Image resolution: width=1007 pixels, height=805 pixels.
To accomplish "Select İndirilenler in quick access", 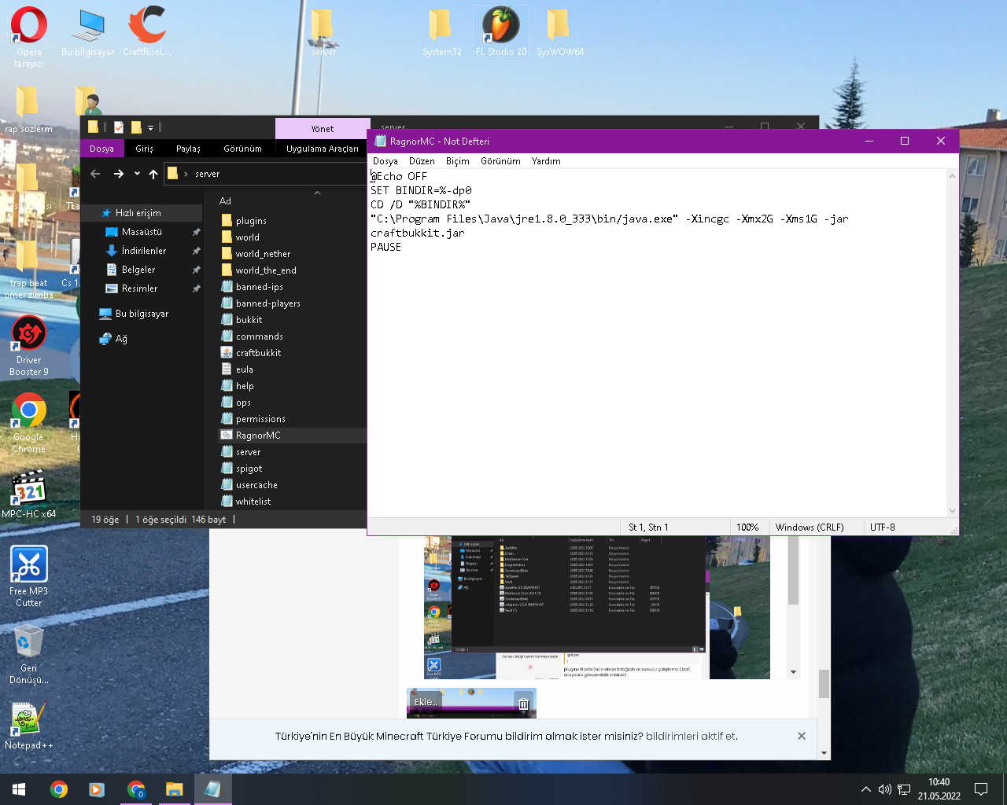I will [x=143, y=251].
